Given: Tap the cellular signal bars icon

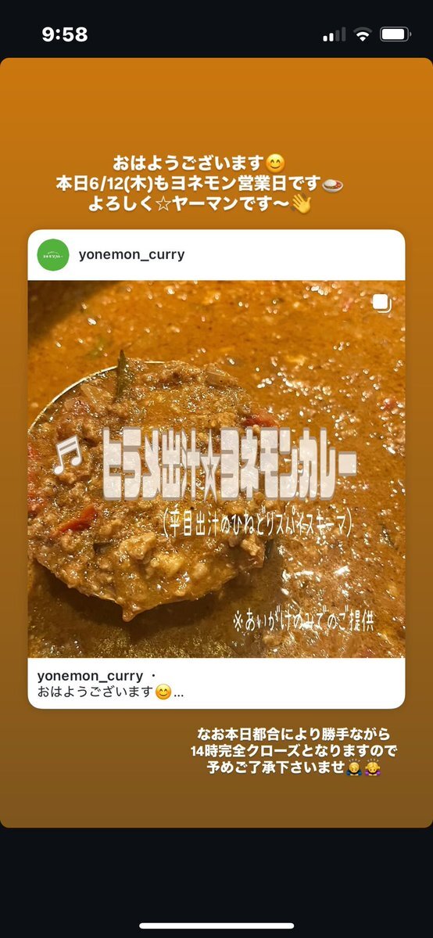Looking at the screenshot, I should [335, 35].
